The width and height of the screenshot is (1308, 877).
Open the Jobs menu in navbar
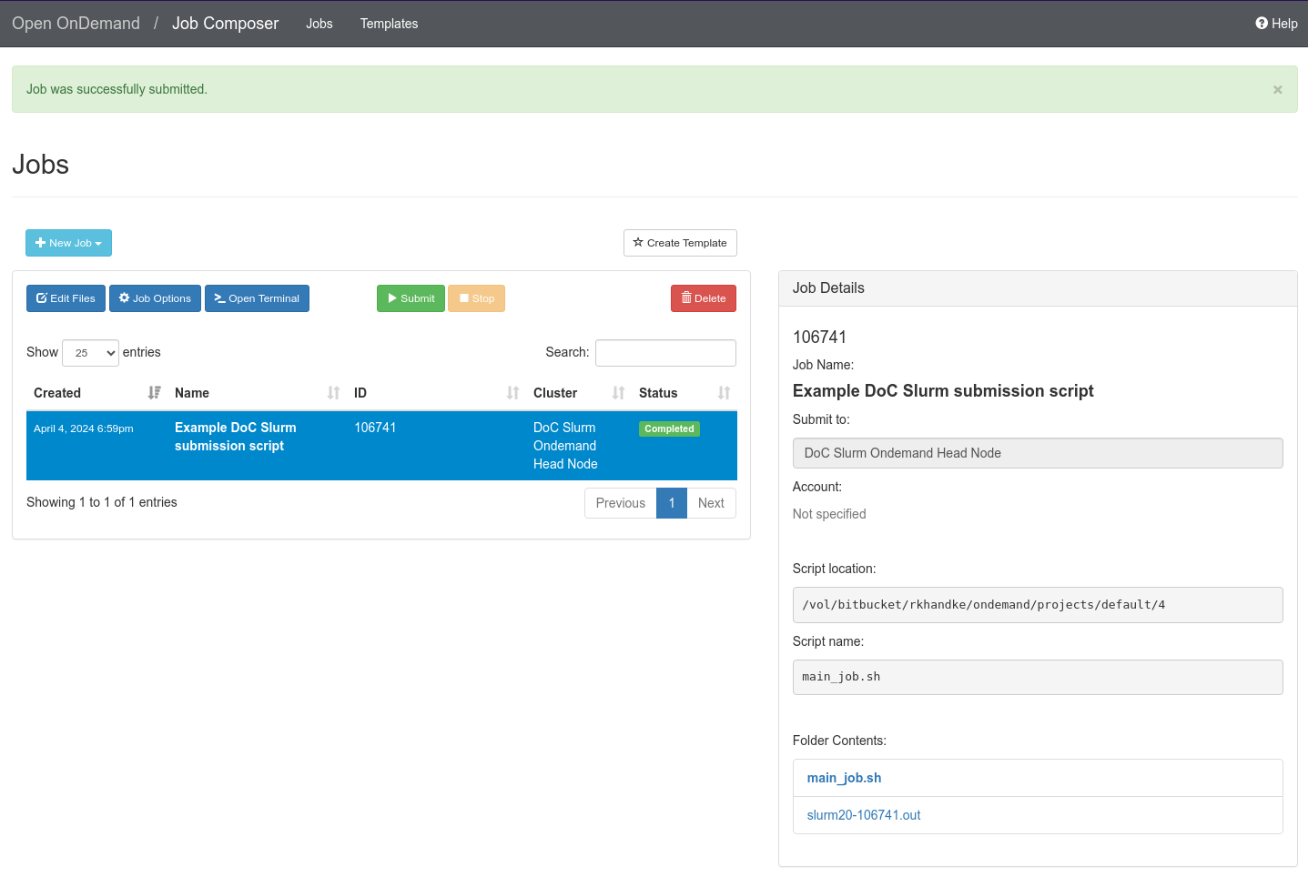pos(319,24)
